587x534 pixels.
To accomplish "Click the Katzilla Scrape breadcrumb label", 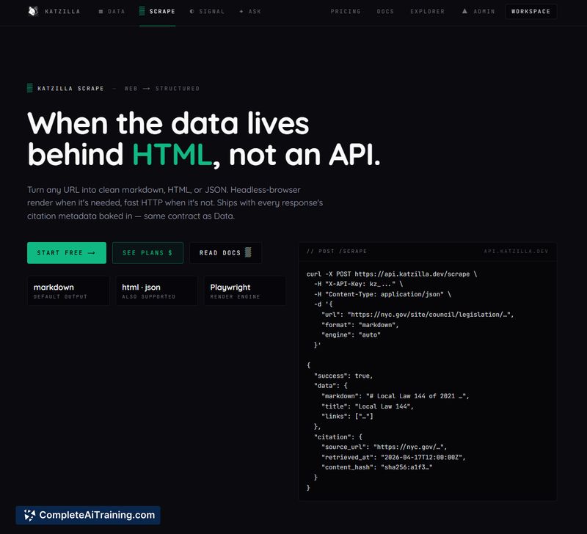I will click(70, 89).
